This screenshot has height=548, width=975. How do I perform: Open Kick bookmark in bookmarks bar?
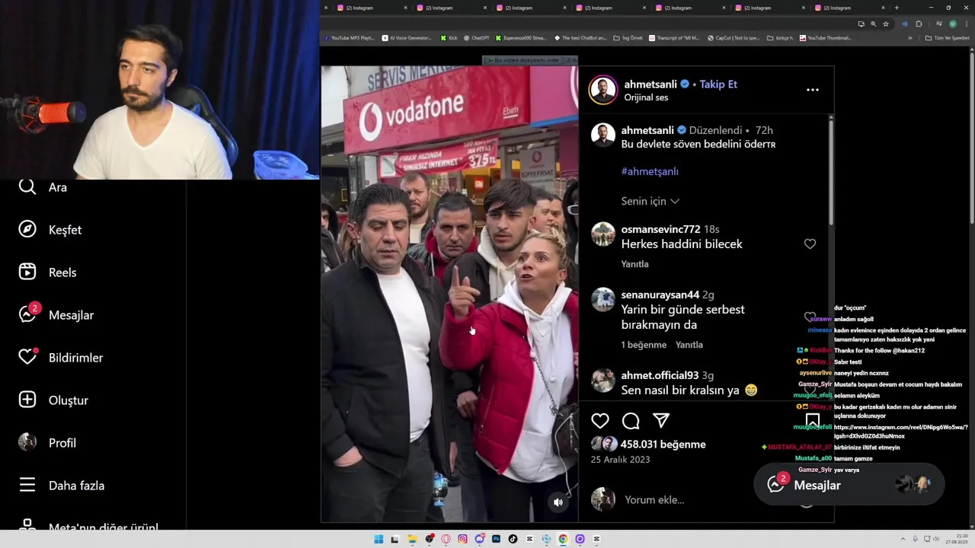point(449,37)
